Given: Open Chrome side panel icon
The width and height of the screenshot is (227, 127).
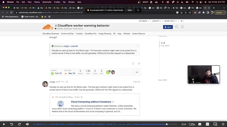Looking at the screenshot, I should coord(208,13).
